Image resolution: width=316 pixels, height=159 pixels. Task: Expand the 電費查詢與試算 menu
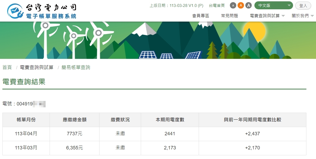267,16
